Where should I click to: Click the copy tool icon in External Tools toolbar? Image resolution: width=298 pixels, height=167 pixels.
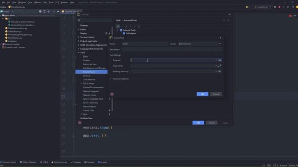coord(139,26)
